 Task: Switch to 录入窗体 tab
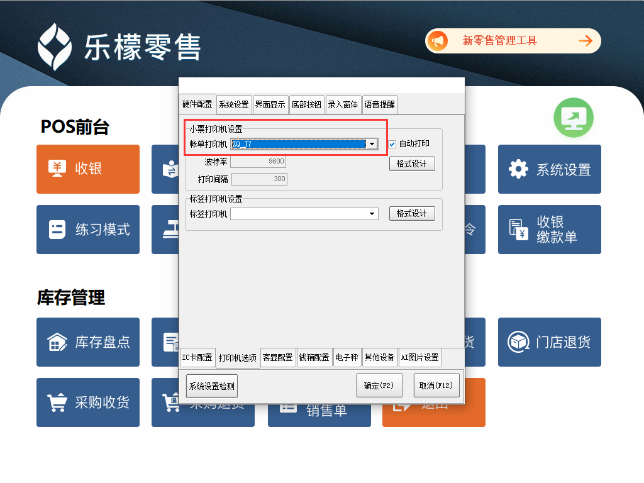tap(343, 104)
